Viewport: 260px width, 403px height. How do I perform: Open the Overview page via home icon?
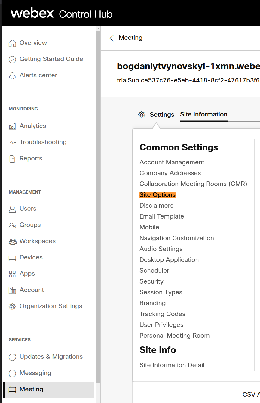12,43
